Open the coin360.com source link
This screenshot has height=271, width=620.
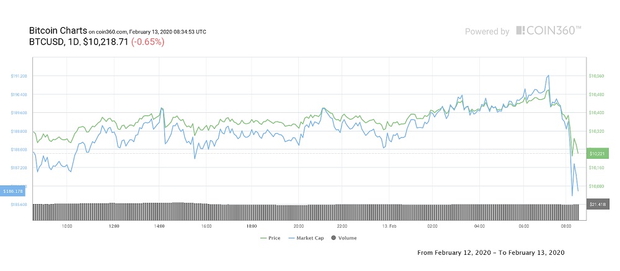click(111, 31)
